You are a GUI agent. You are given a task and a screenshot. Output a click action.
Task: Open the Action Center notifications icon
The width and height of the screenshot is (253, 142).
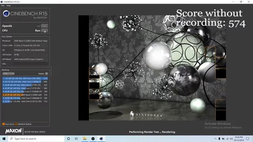248,138
